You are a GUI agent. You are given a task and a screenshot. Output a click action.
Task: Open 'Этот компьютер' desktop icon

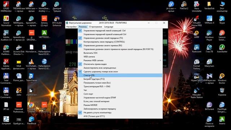click(222, 6)
